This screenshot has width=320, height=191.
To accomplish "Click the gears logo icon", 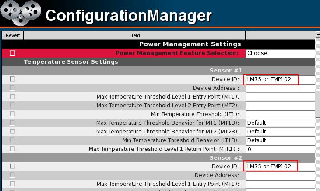I will tap(21, 13).
